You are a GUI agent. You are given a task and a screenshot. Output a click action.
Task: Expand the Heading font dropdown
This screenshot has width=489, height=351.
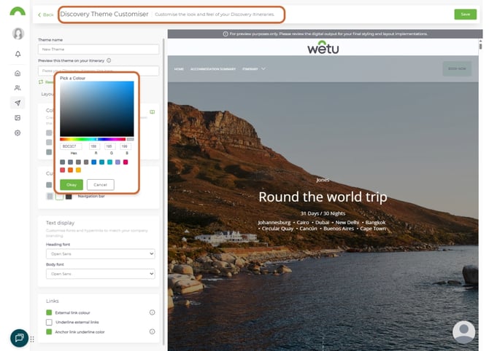(100, 253)
